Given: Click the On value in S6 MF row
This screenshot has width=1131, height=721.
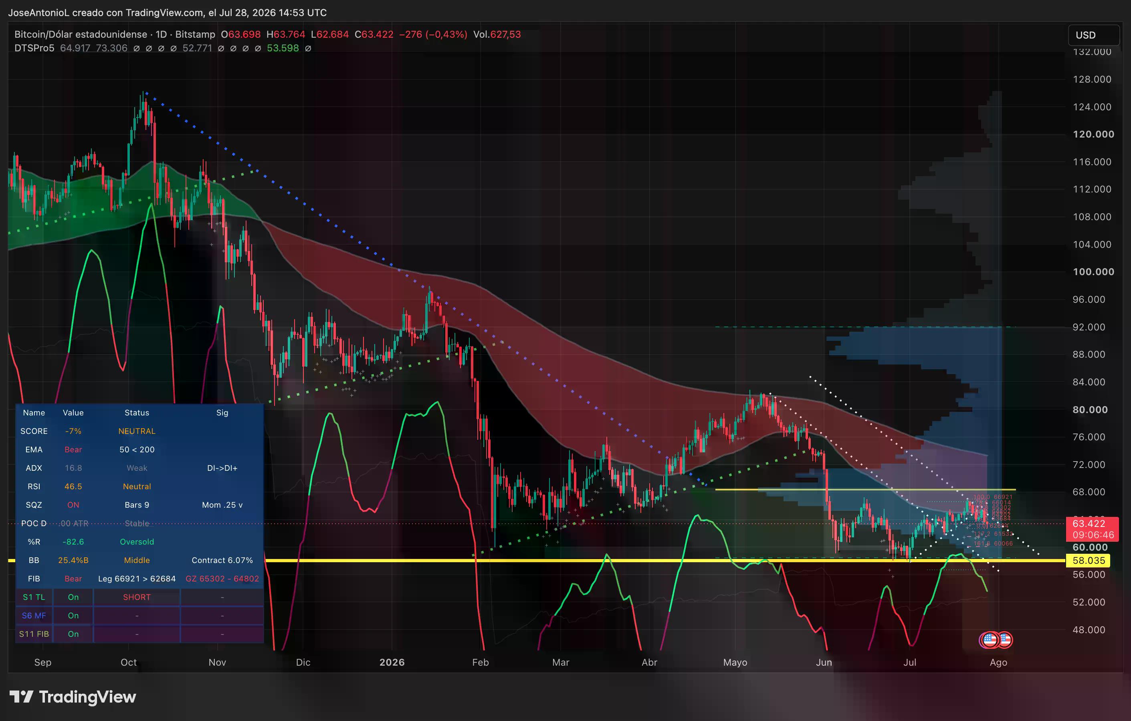Looking at the screenshot, I should pos(73,616).
